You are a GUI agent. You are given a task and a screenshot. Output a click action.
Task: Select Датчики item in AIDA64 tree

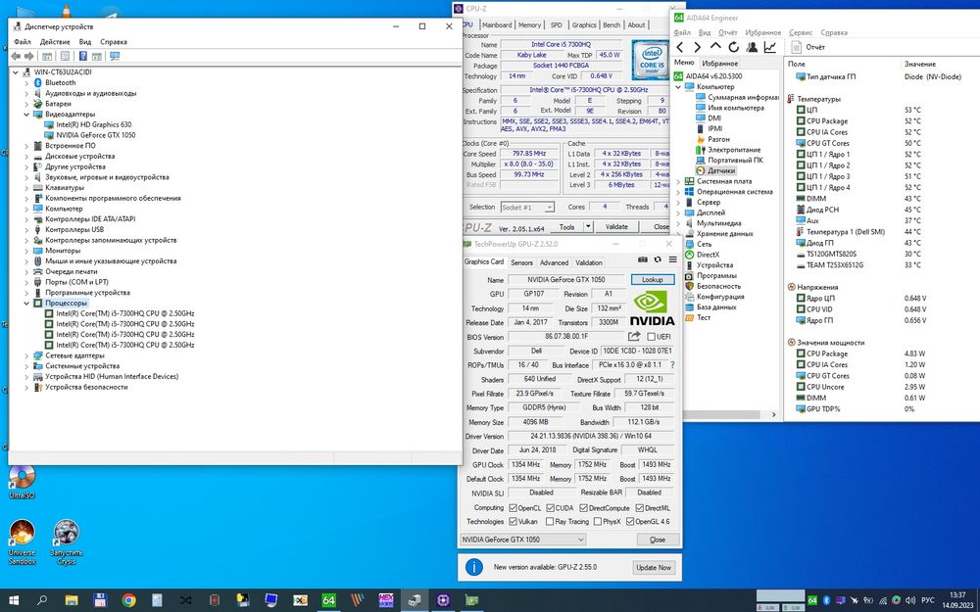(x=721, y=170)
